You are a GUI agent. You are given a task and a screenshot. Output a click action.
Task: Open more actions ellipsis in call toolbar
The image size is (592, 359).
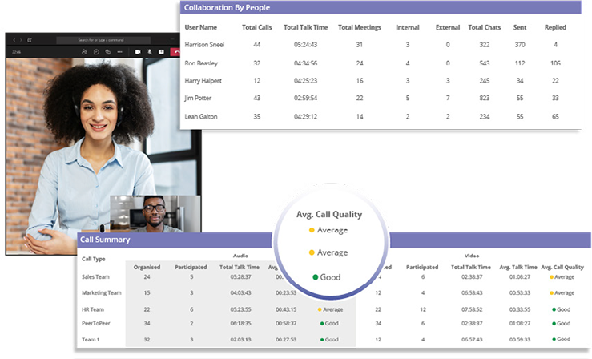click(x=119, y=52)
